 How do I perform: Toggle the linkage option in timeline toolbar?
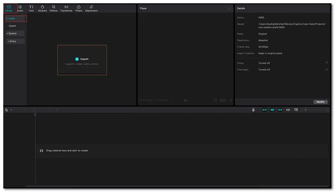coord(280,110)
